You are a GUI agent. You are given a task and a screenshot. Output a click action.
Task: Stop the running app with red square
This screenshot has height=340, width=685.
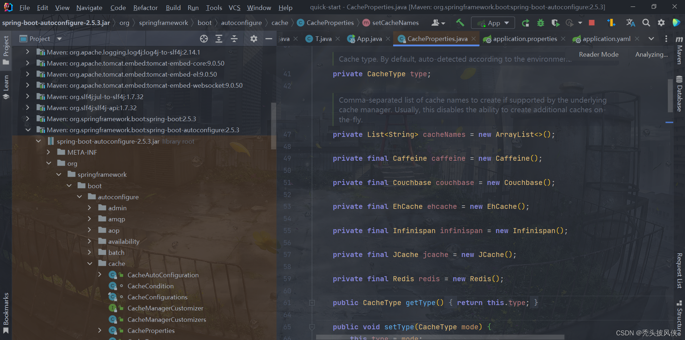pos(592,23)
